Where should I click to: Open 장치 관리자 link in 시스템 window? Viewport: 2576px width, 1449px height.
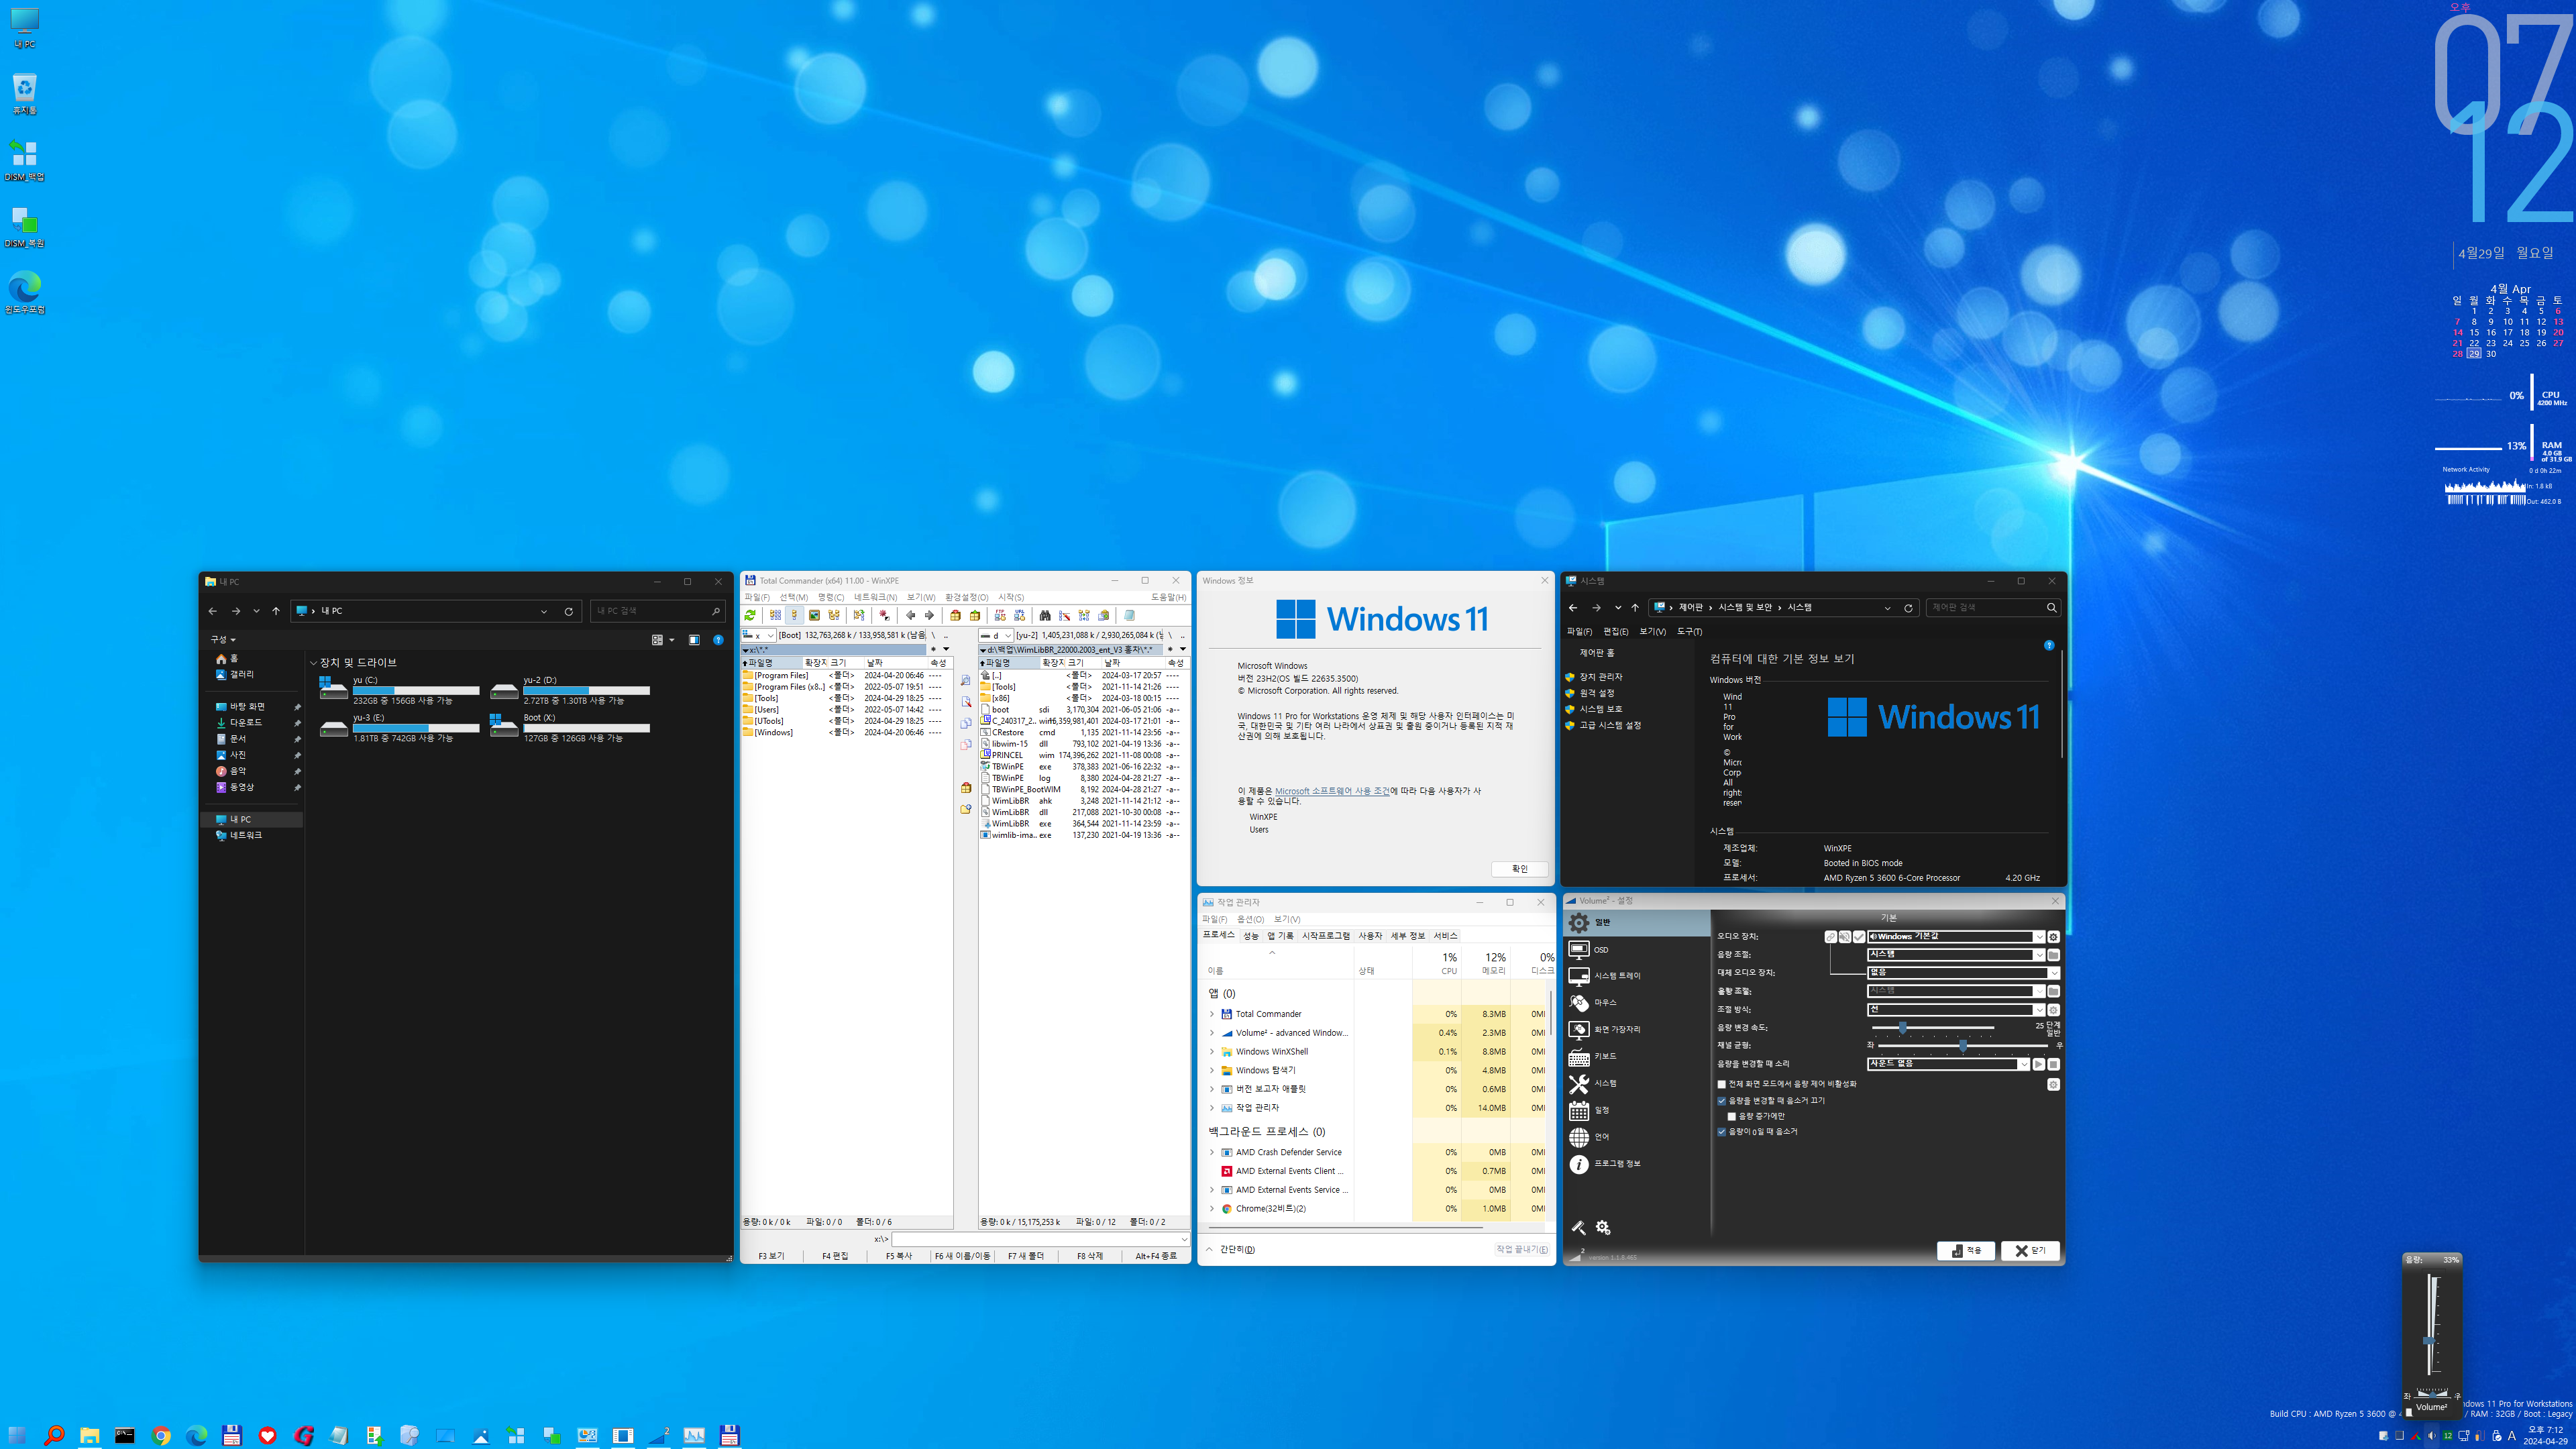tap(1600, 677)
